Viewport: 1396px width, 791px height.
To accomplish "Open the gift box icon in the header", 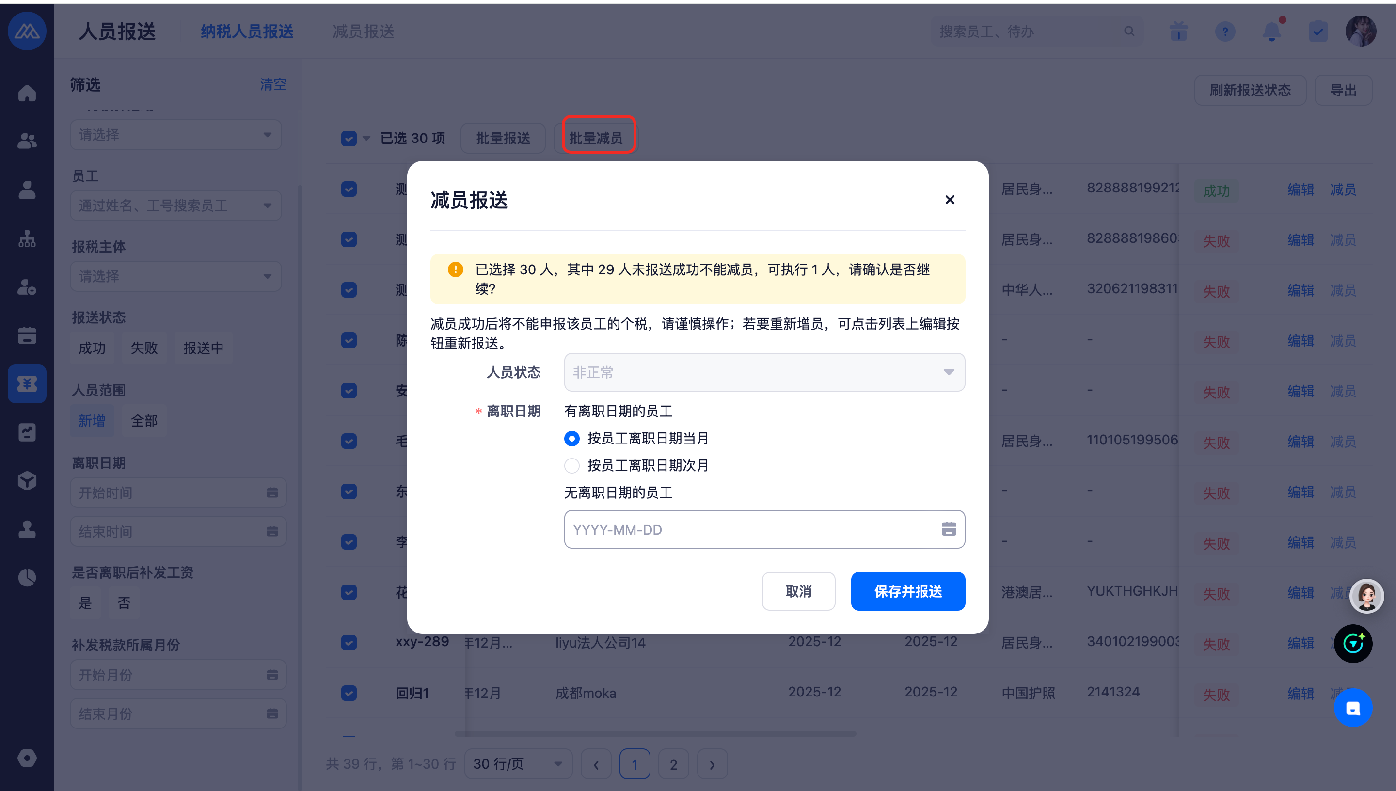I will click(1178, 32).
